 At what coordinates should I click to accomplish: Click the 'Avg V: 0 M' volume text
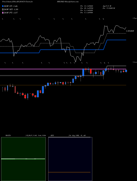pyautogui.click(x=107, y=6)
